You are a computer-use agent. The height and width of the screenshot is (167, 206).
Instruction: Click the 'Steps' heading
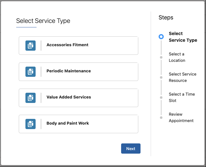point(166,18)
